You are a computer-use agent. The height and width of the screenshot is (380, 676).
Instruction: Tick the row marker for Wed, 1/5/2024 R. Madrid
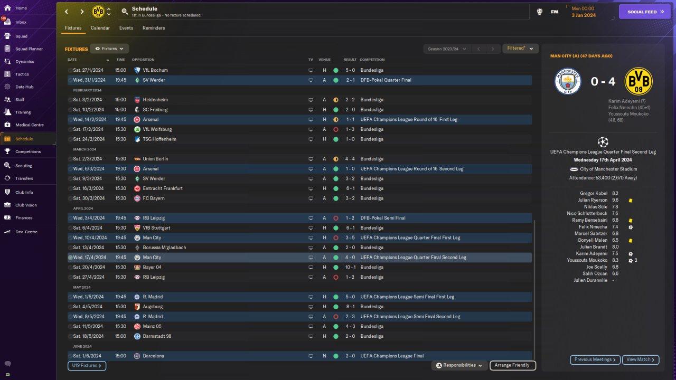point(70,297)
